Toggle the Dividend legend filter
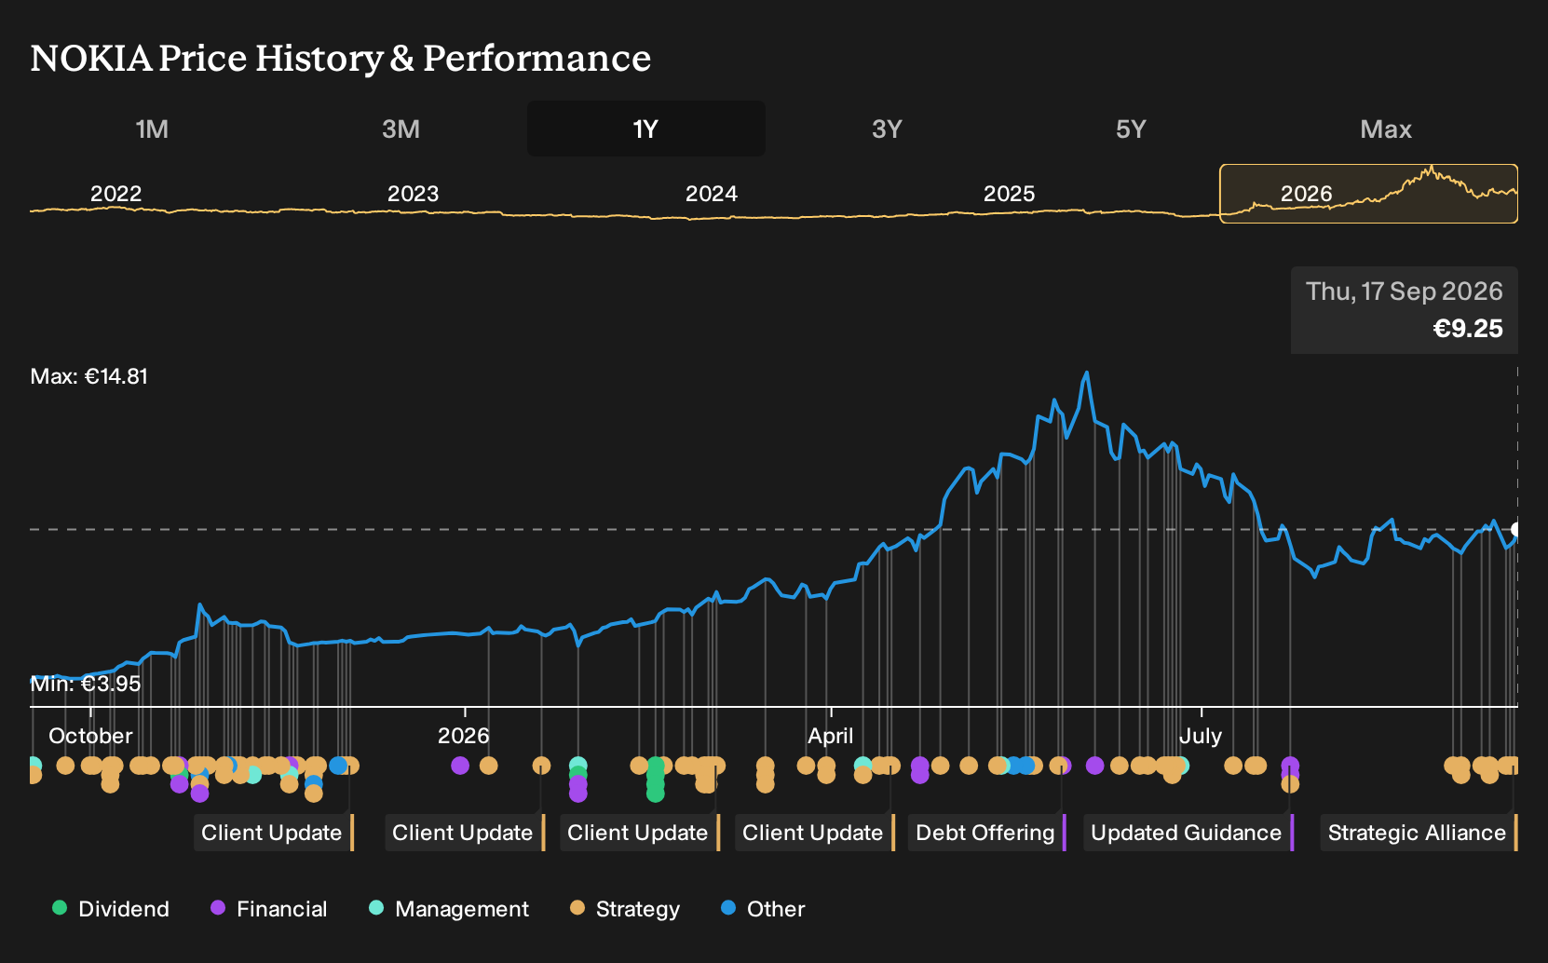The height and width of the screenshot is (963, 1548). click(x=111, y=909)
